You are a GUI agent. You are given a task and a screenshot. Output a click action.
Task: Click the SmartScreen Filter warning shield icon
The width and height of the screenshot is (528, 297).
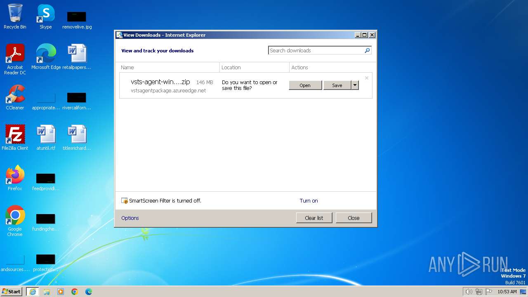click(125, 201)
